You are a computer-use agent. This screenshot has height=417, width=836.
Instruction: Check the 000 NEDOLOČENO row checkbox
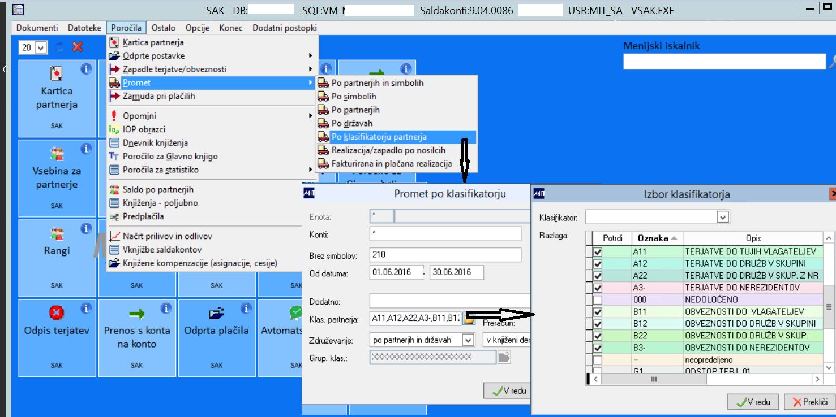[x=598, y=299]
